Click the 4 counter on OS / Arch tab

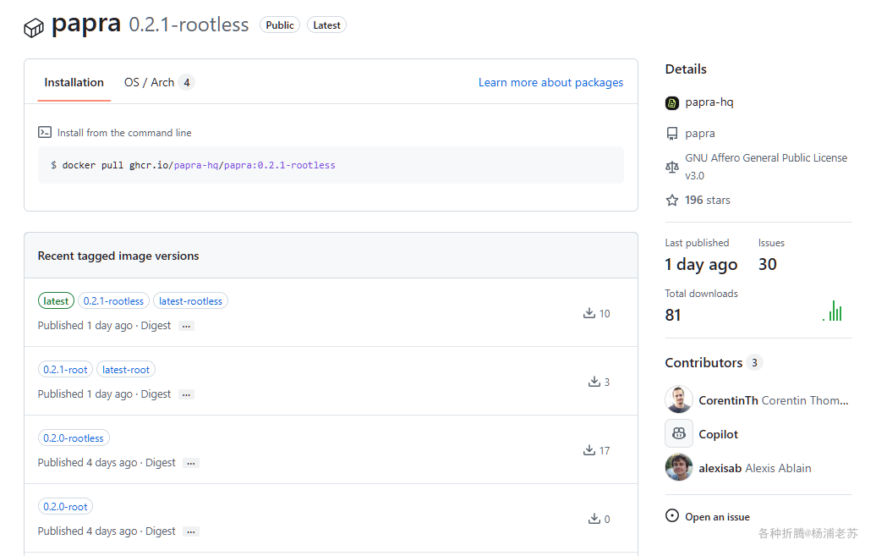pos(187,82)
